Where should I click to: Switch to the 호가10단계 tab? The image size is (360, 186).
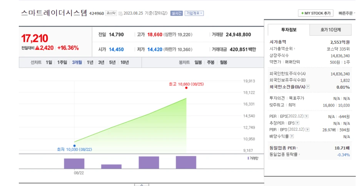pyautogui.click(x=331, y=30)
